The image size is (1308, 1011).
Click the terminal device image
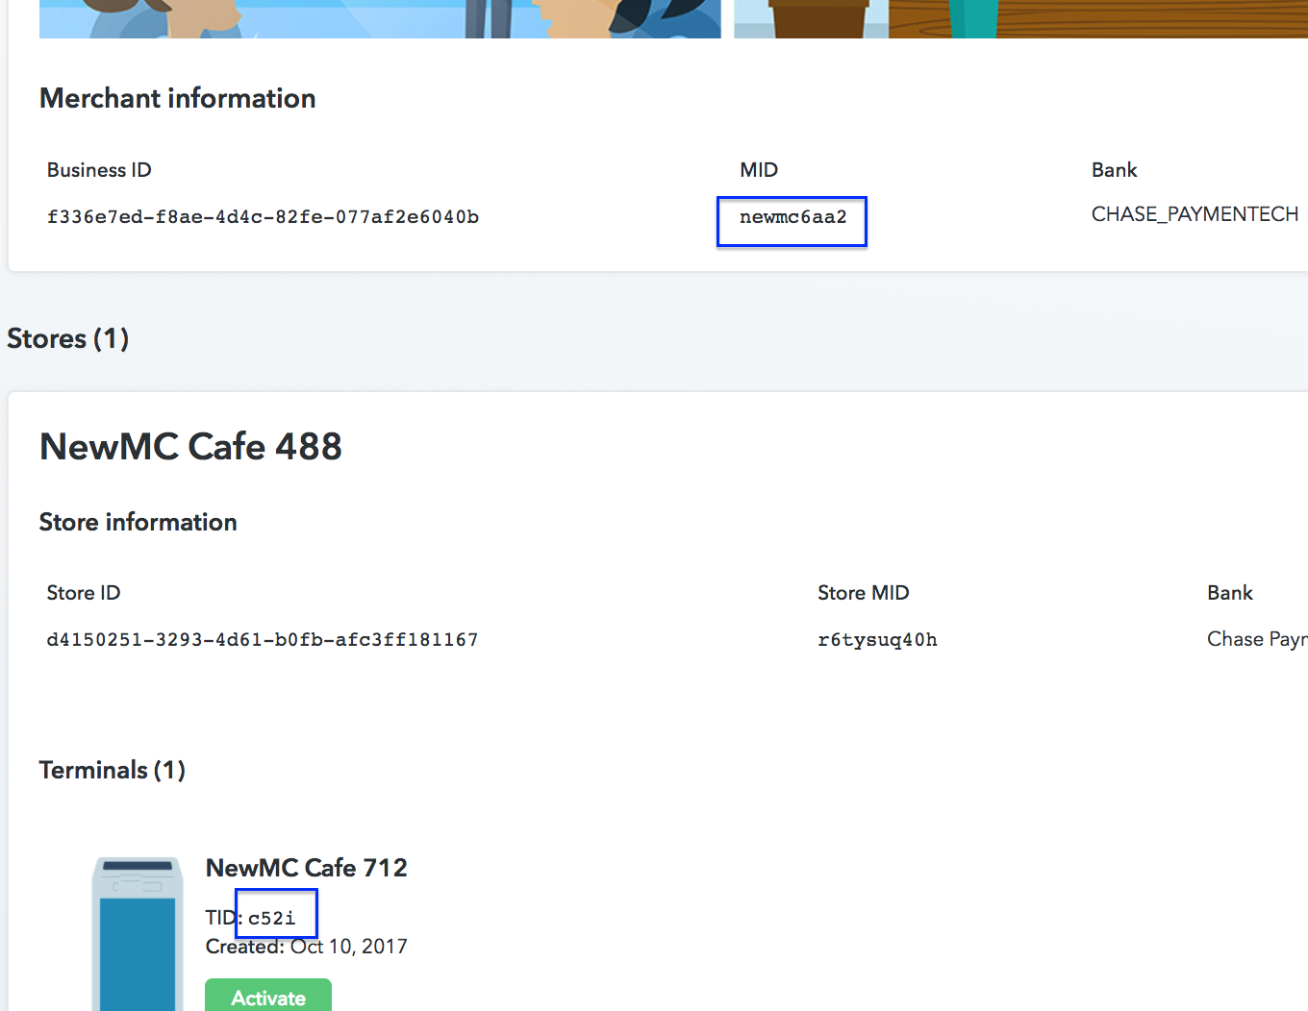138,933
